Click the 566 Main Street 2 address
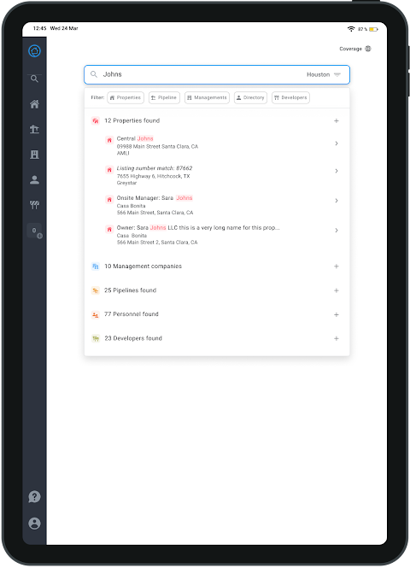 click(157, 243)
